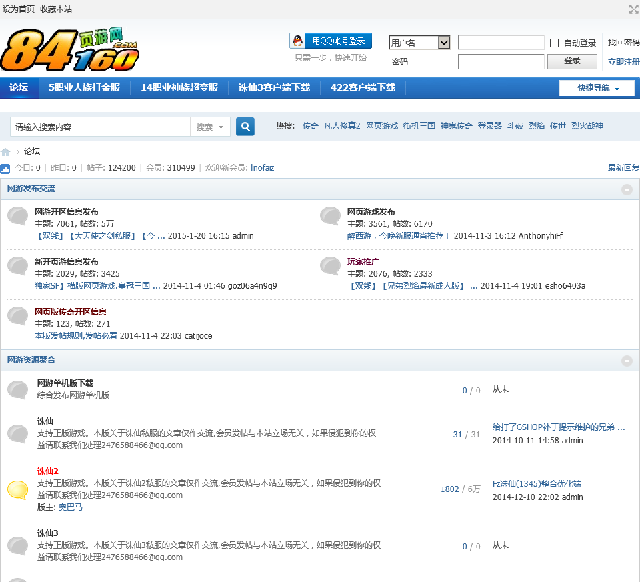Open the 用户名 login type dropdown
640x582 pixels.
[419, 43]
